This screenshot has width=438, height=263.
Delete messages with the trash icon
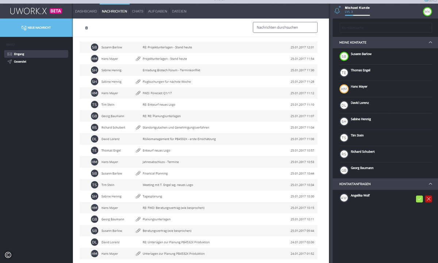[x=87, y=28]
